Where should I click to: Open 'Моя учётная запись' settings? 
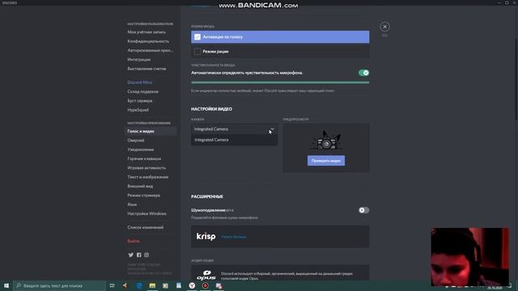point(146,32)
